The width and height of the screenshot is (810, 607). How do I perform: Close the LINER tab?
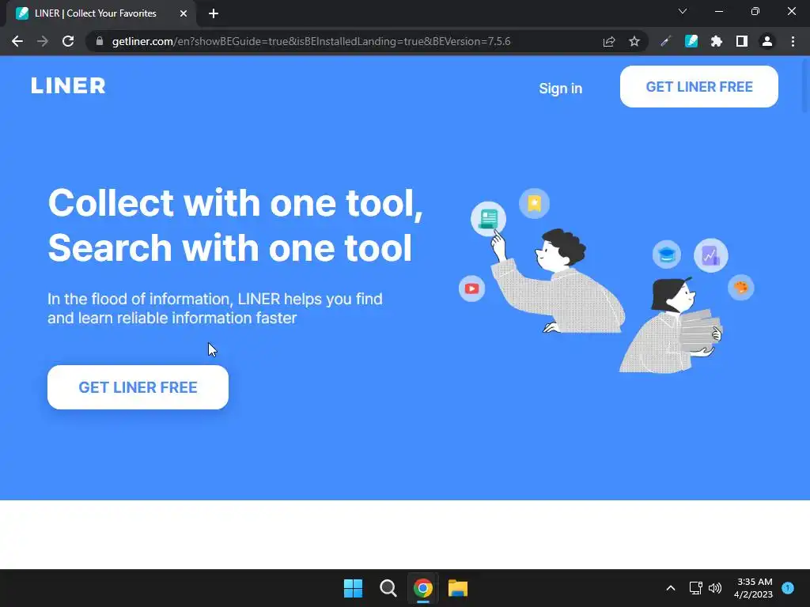point(184,13)
